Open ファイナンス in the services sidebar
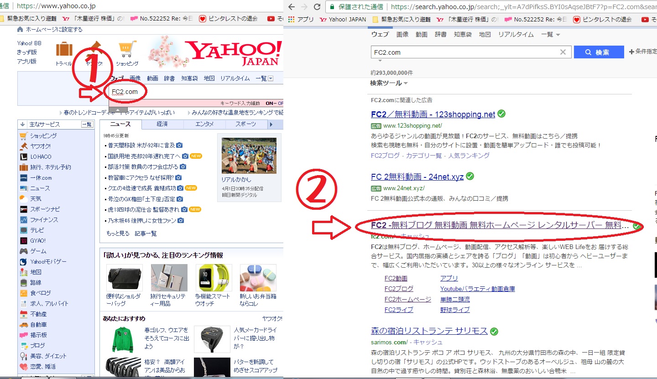657x379 pixels. tap(44, 220)
